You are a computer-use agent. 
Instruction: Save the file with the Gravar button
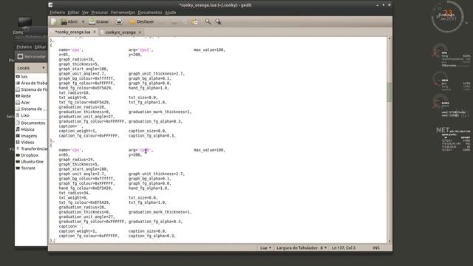click(x=99, y=21)
